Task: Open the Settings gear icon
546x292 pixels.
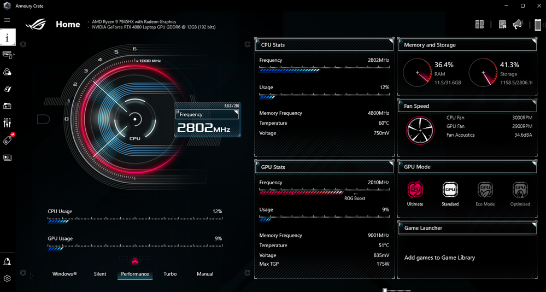Action: (7, 278)
